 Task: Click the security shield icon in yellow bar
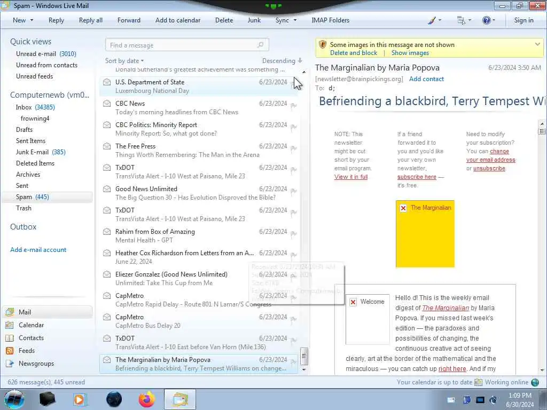tap(323, 45)
